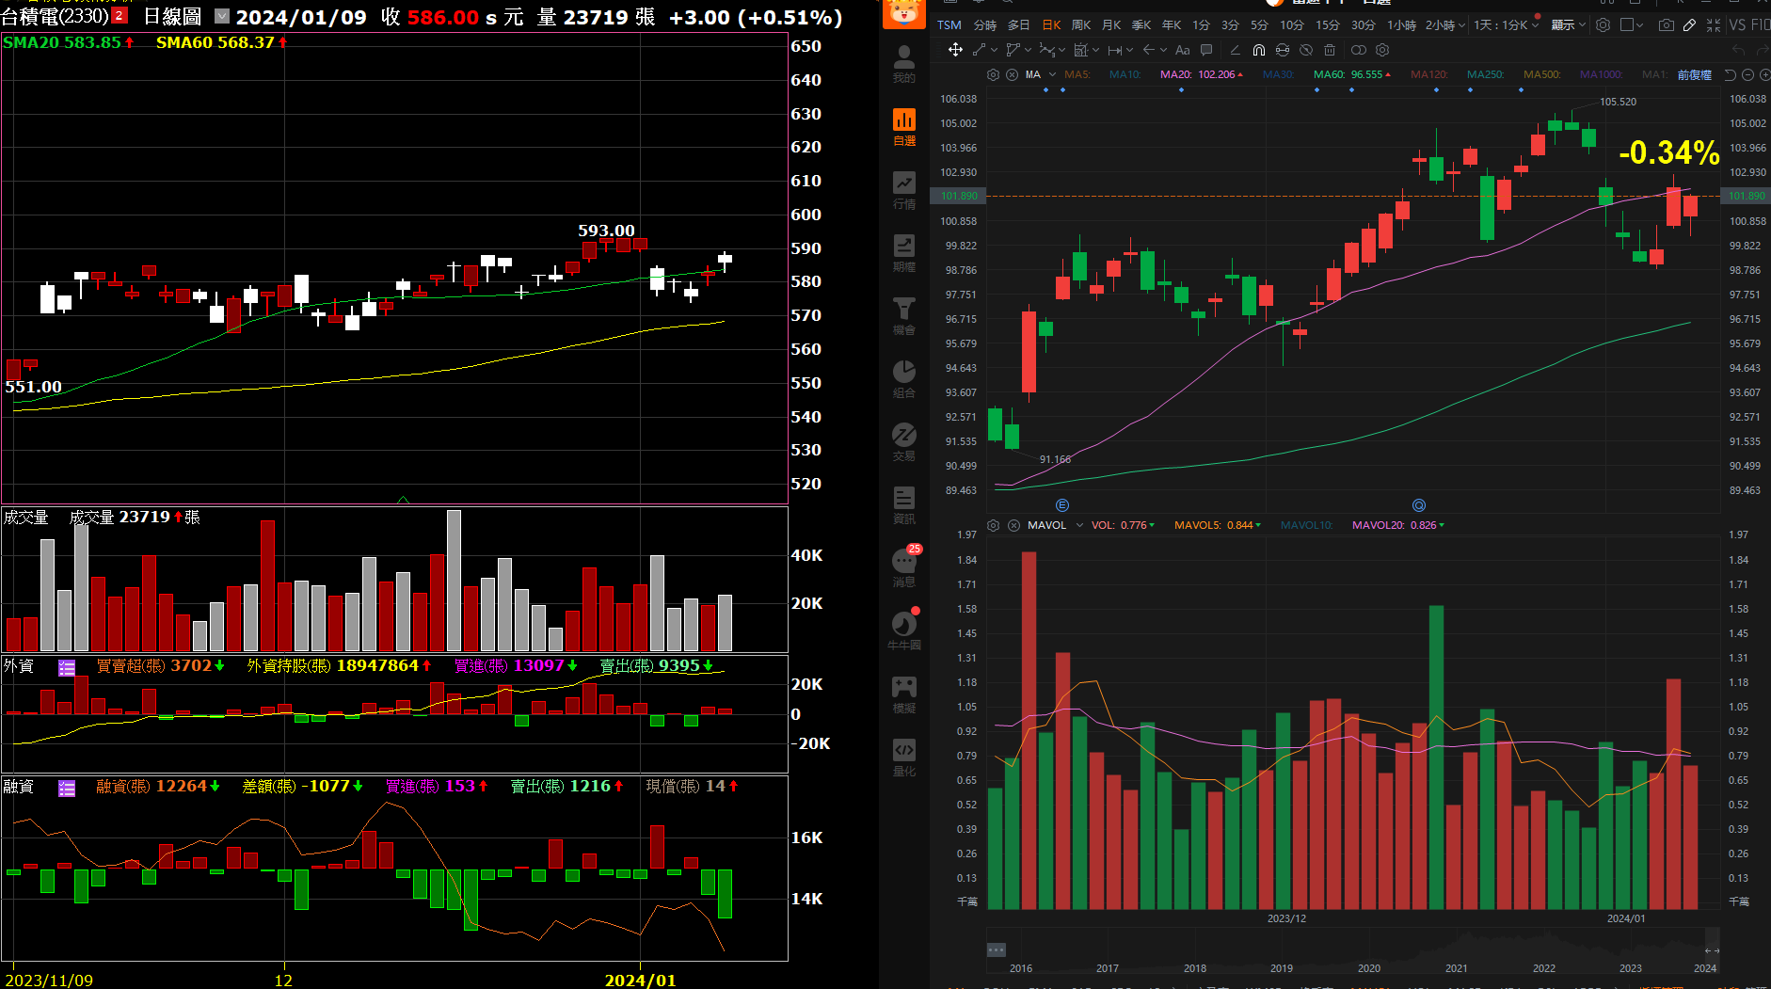Hide all drawings with the eye-slash icon
The width and height of the screenshot is (1771, 989).
[x=1306, y=50]
